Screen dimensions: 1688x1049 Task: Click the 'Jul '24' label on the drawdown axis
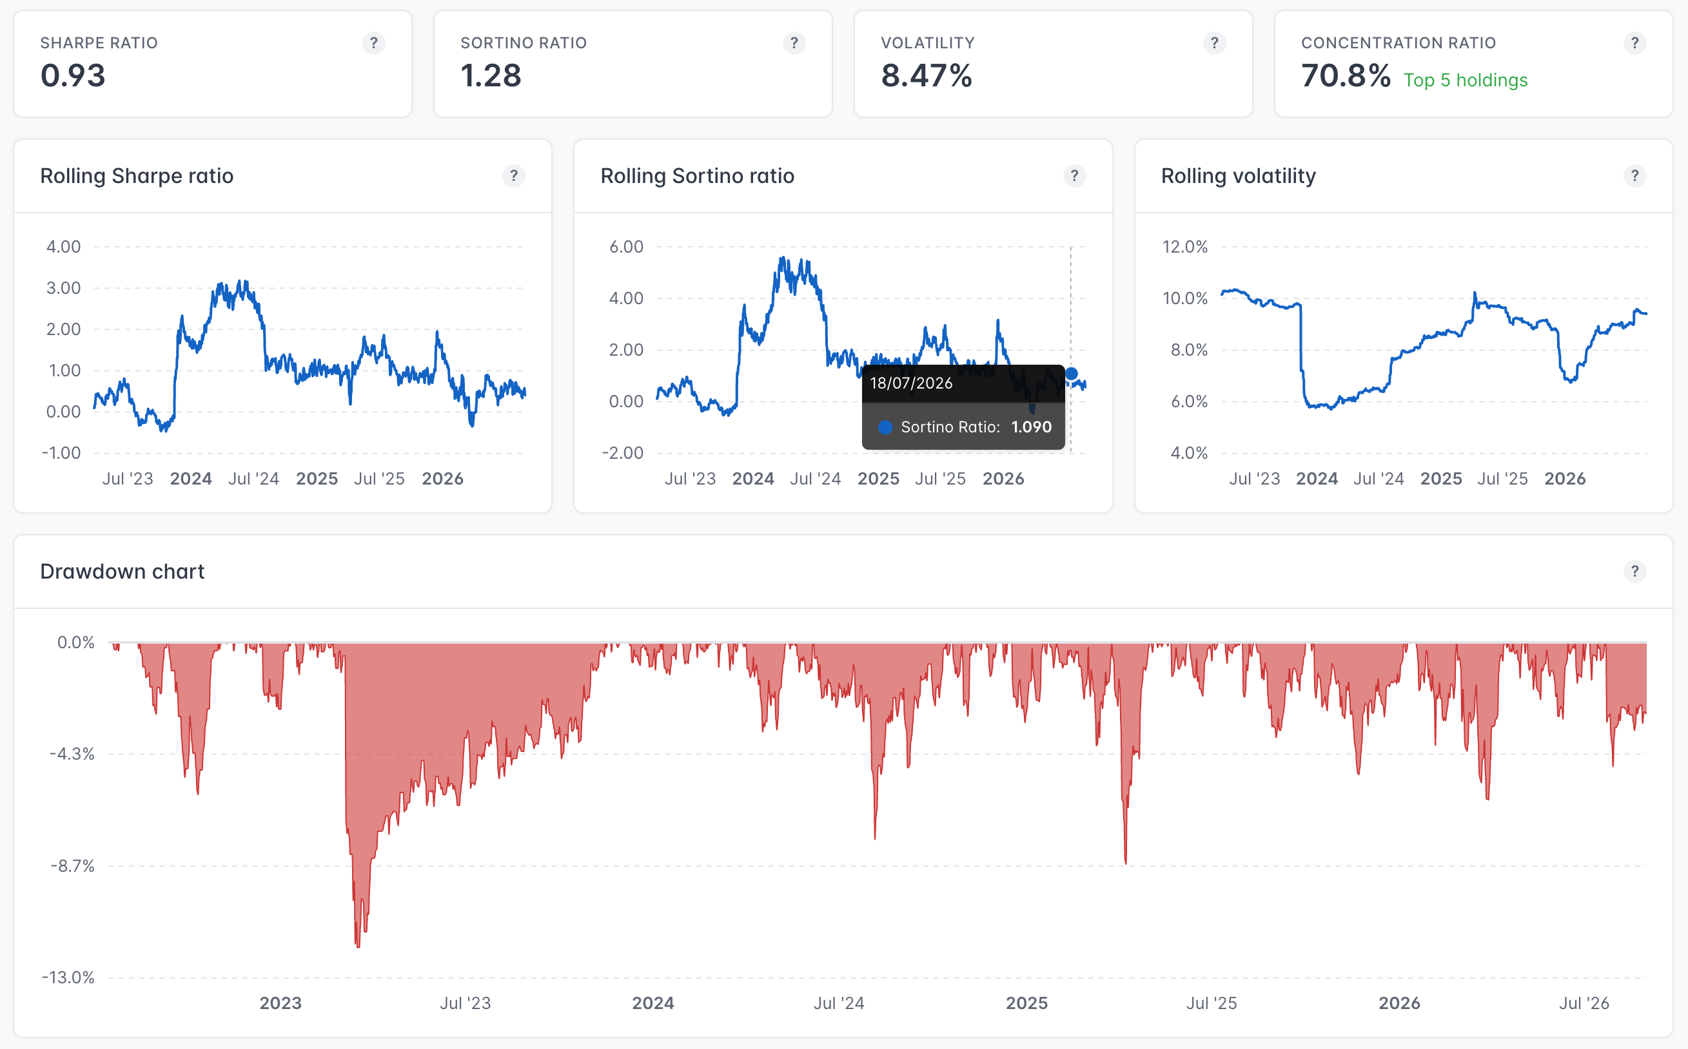pyautogui.click(x=839, y=1003)
